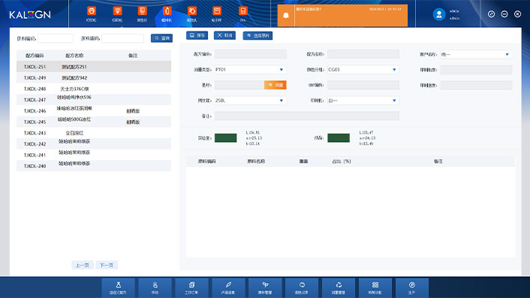Open the product info module with feather icon
This screenshot has width=530, height=298.
pos(228,287)
